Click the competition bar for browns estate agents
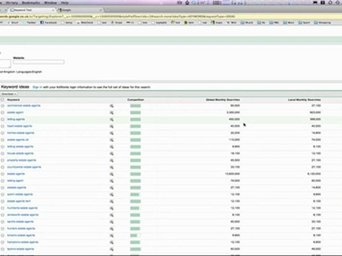The image size is (342, 256). point(135,235)
